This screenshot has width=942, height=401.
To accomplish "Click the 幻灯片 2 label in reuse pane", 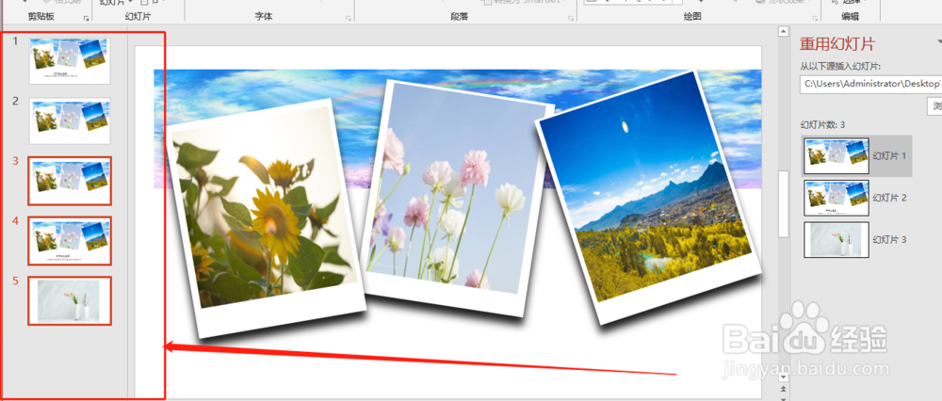I will 890,198.
